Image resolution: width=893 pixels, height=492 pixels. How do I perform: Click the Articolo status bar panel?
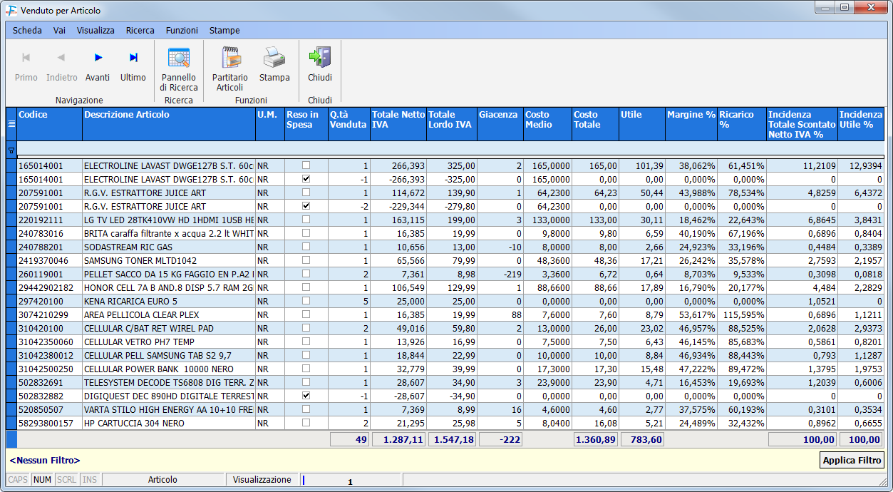(x=163, y=480)
